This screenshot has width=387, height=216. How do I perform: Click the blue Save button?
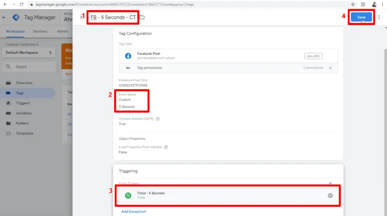click(x=361, y=17)
